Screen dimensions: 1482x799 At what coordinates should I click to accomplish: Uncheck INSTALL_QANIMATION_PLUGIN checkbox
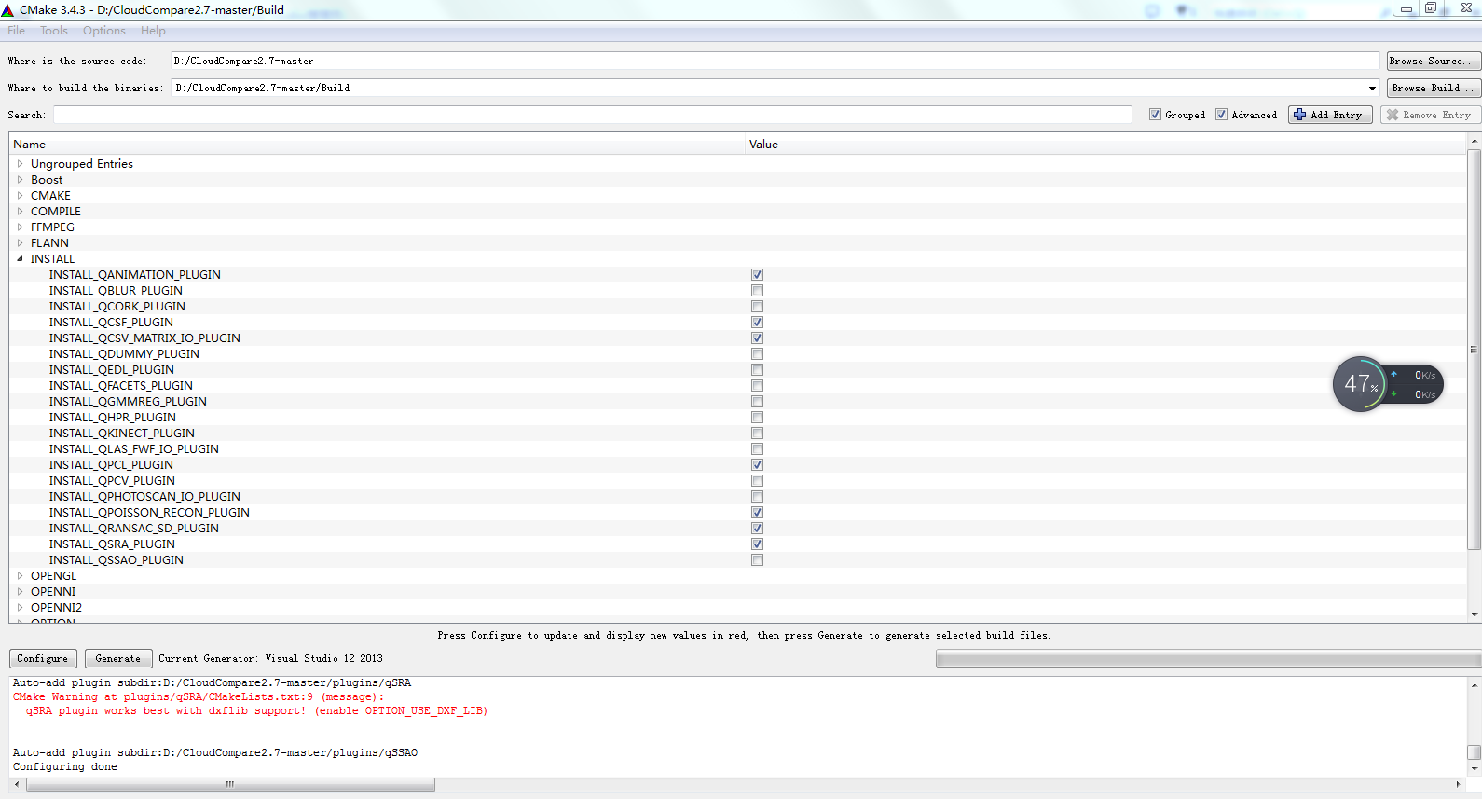click(x=757, y=275)
